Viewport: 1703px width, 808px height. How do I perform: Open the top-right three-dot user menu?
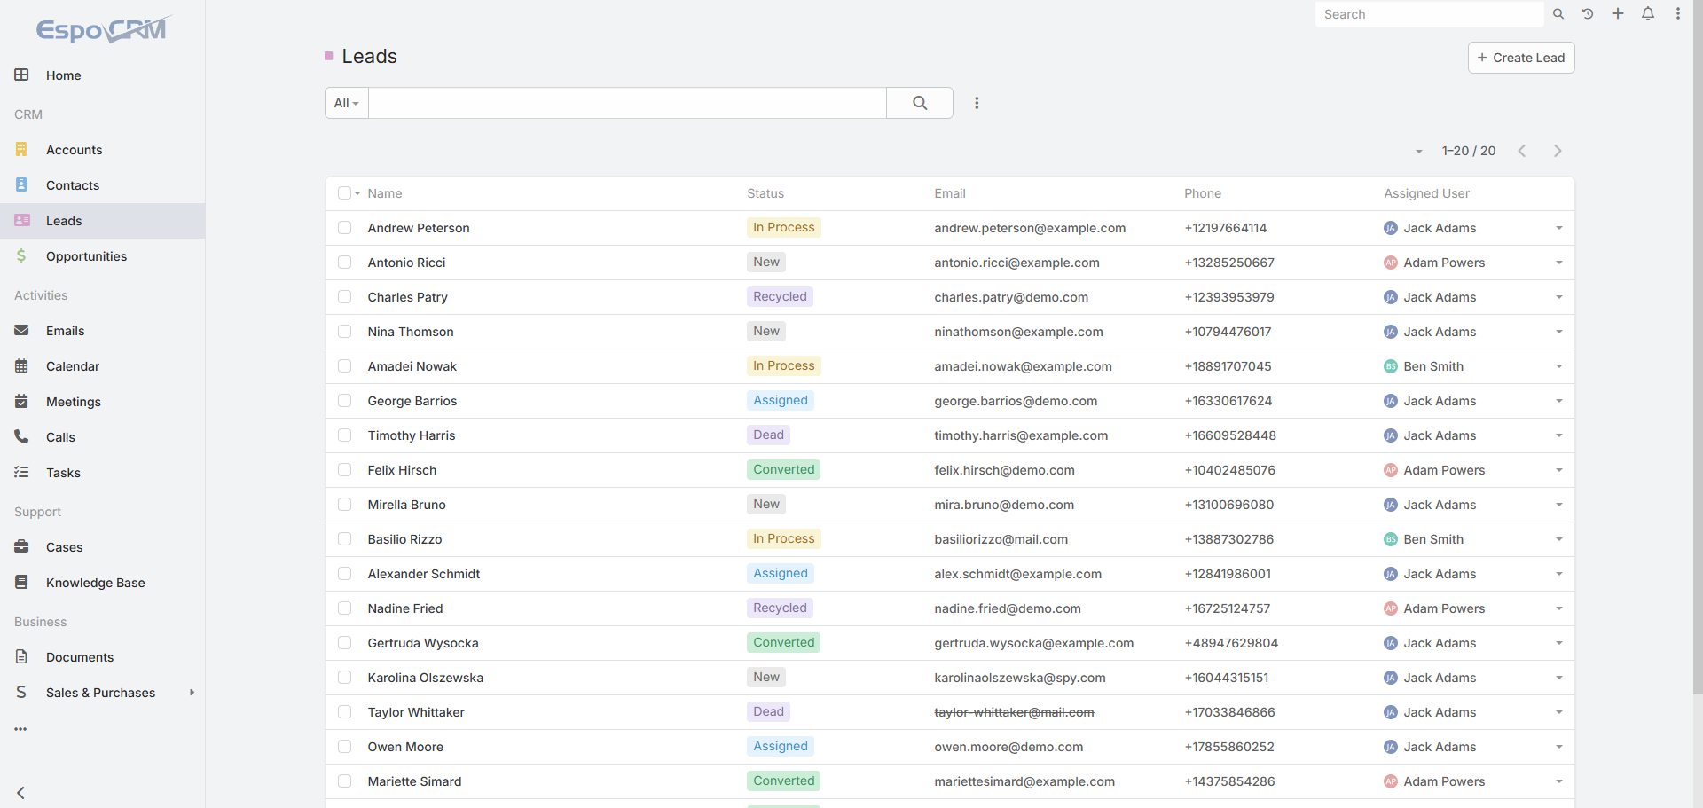pos(1678,14)
